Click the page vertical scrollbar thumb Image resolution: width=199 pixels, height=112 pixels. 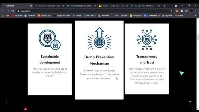[x=198, y=37]
